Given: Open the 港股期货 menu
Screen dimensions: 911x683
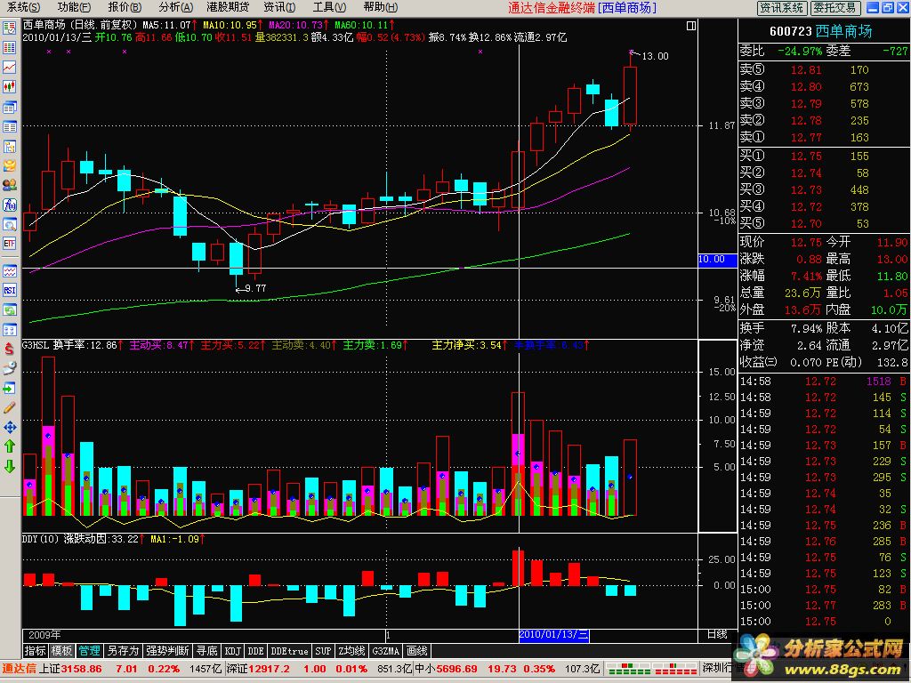Looking at the screenshot, I should click(x=227, y=7).
